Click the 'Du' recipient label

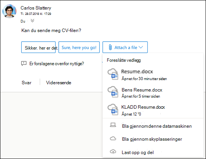(23, 21)
